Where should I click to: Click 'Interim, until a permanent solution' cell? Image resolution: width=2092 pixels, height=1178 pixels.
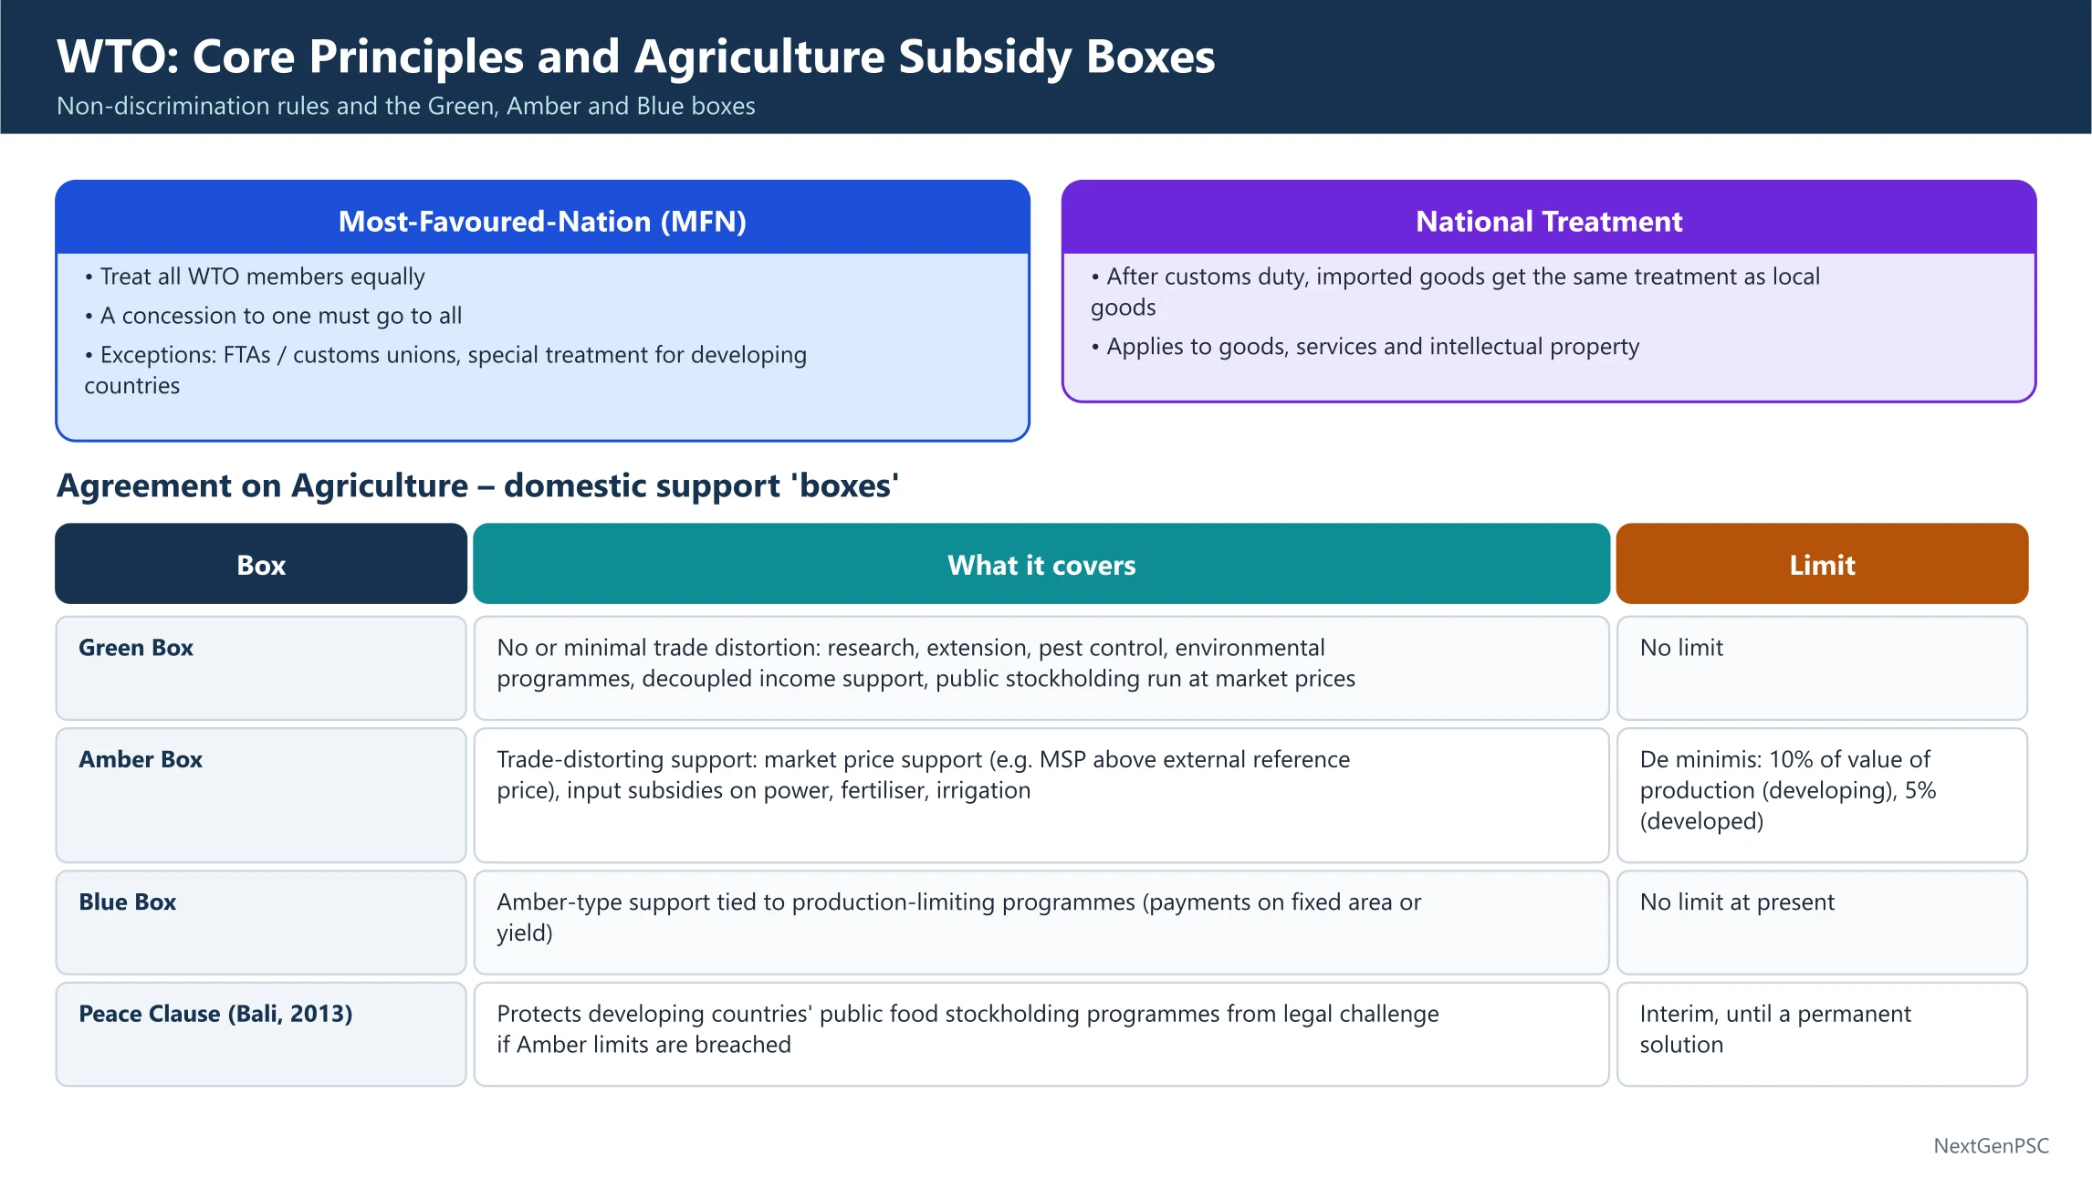(1822, 1034)
